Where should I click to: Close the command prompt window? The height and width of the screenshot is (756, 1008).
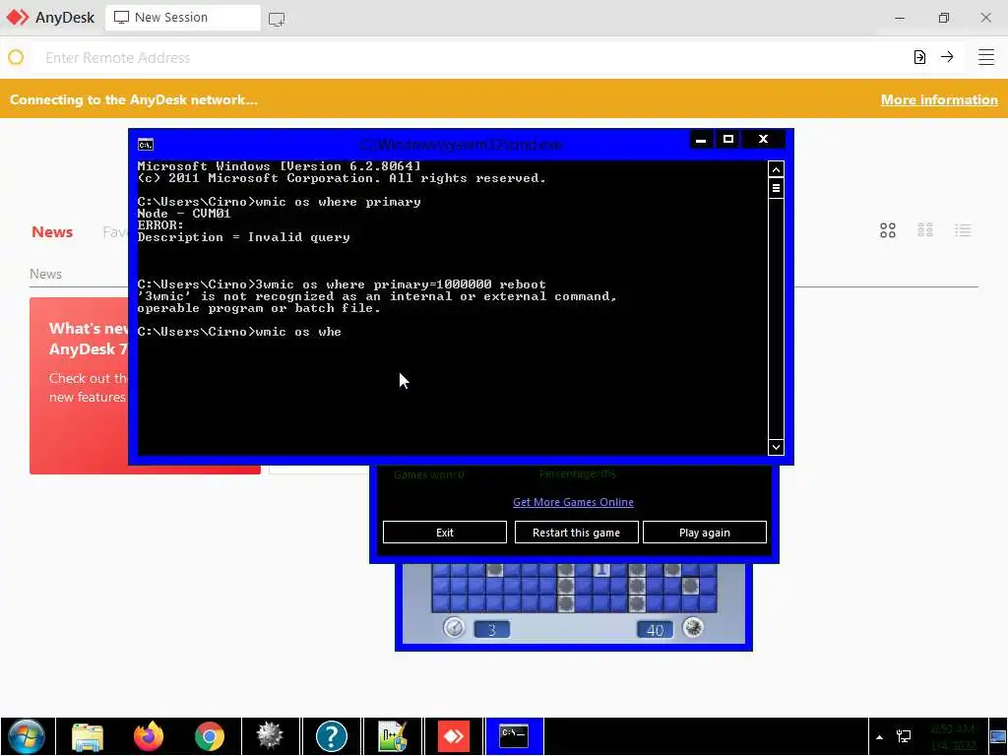[763, 140]
